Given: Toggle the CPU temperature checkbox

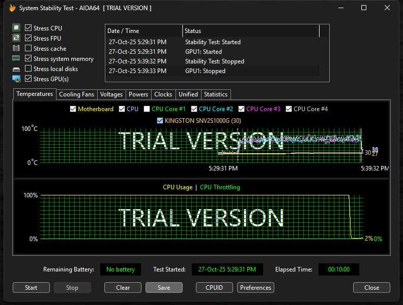Looking at the screenshot, I should (122, 109).
